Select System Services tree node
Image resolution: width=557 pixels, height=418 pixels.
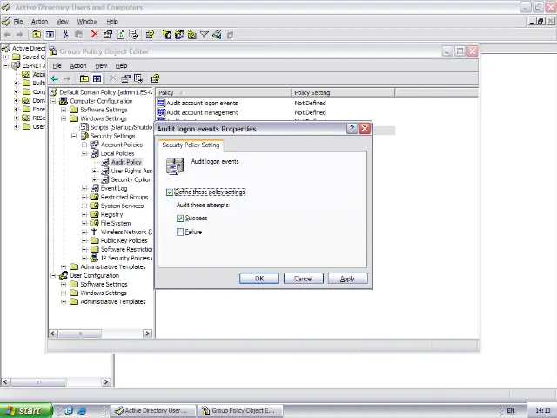coord(122,206)
